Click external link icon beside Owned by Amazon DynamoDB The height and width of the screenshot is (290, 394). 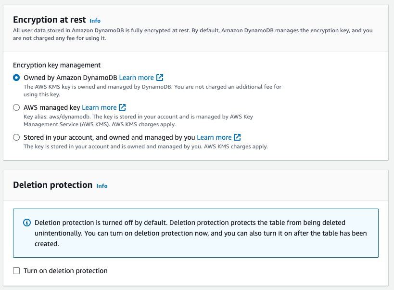160,78
